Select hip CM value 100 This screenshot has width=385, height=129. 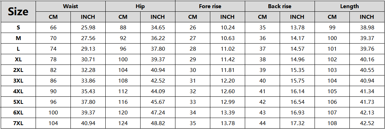click(x=123, y=60)
